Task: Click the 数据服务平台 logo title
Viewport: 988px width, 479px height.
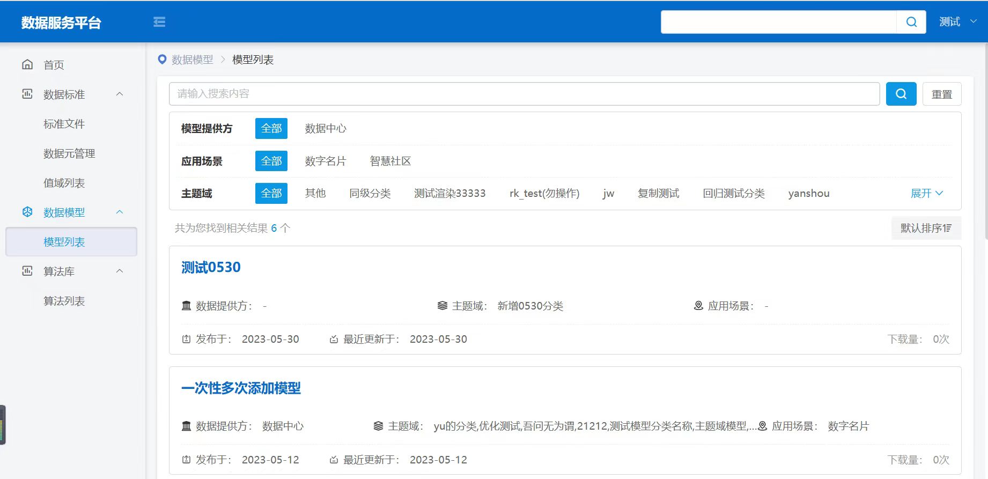Action: pos(61,23)
